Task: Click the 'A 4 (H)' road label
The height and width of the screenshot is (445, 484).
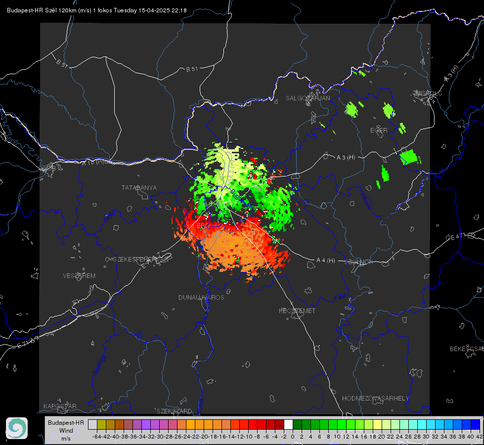Action: click(x=326, y=261)
